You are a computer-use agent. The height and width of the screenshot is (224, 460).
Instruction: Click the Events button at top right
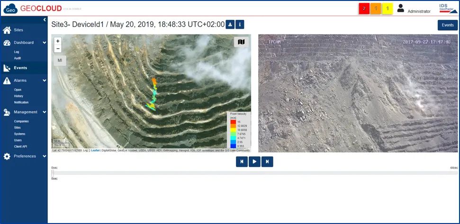tap(447, 25)
